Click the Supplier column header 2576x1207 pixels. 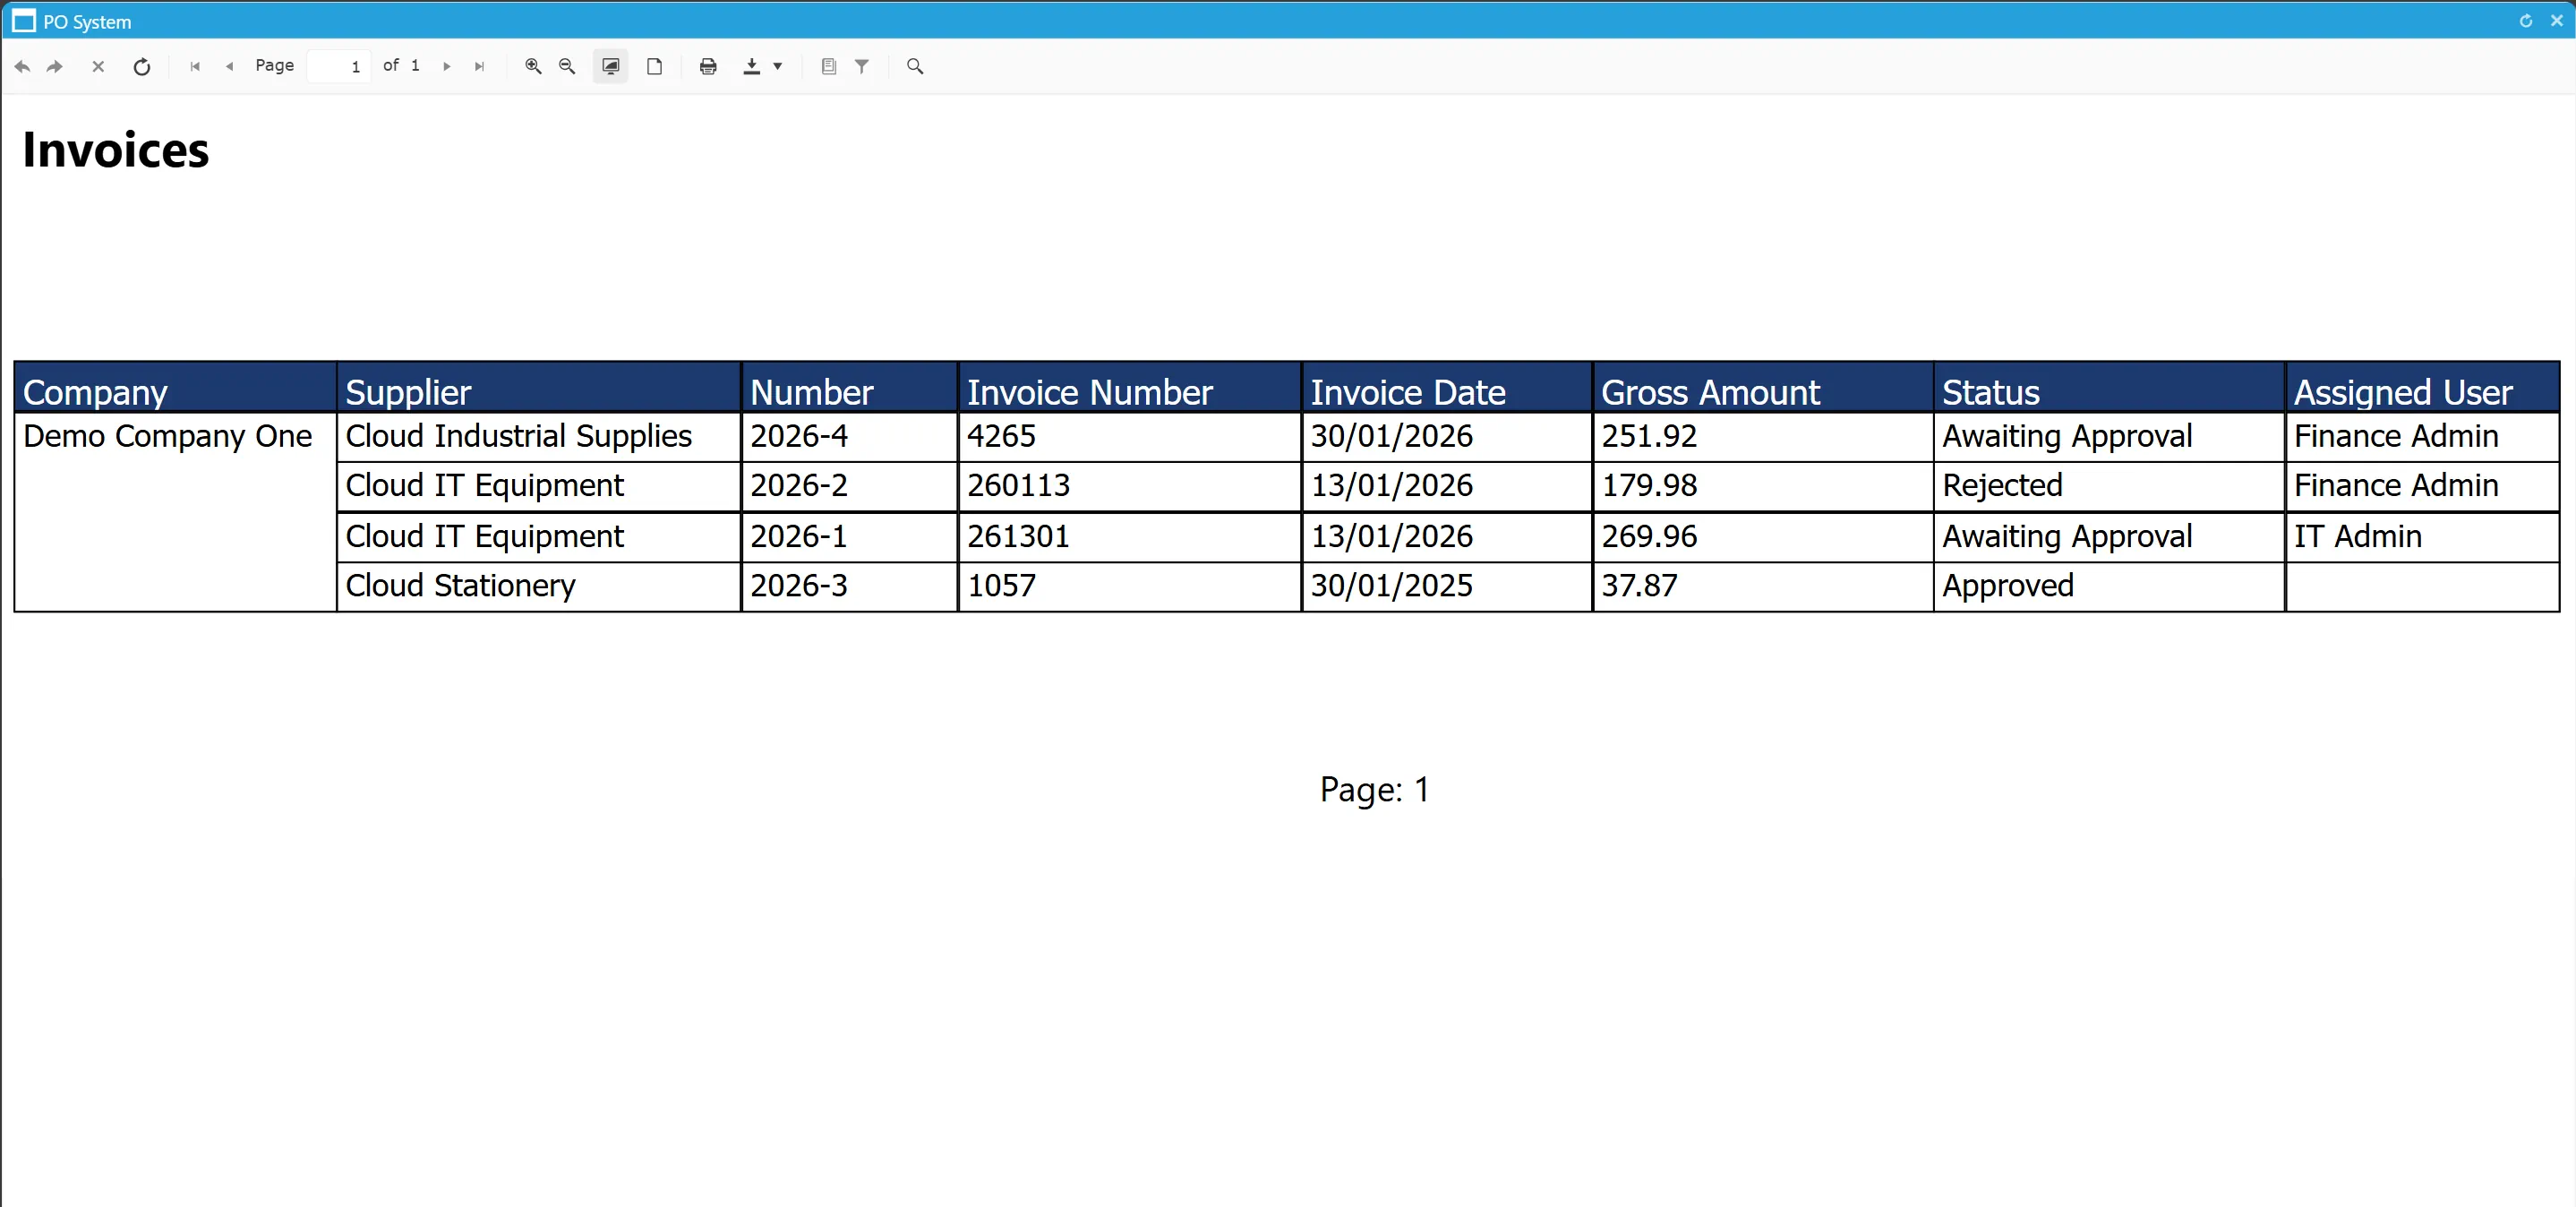(x=539, y=388)
